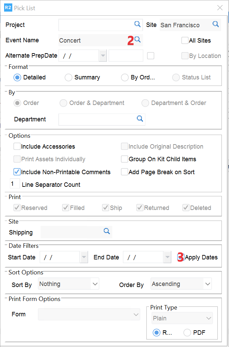The image size is (229, 347).
Task: Open the Order By Ascending dropdown
Action: click(x=207, y=284)
